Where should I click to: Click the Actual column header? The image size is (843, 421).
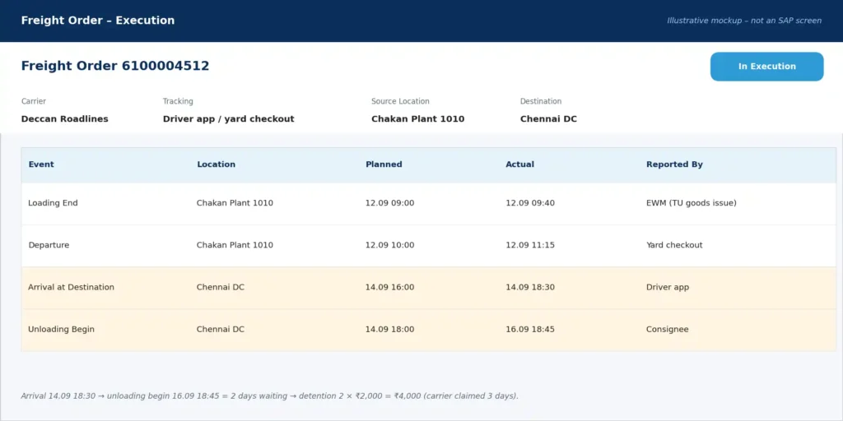point(520,164)
